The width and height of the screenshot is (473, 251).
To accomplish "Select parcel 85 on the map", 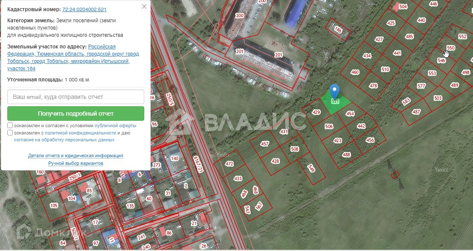I will 89,190.
